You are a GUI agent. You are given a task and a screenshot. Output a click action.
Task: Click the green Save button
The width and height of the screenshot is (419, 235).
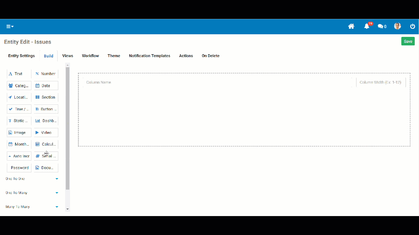[408, 41]
